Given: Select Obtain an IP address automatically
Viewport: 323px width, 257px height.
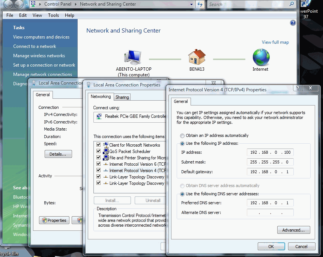Looking at the screenshot, I should [x=182, y=135].
